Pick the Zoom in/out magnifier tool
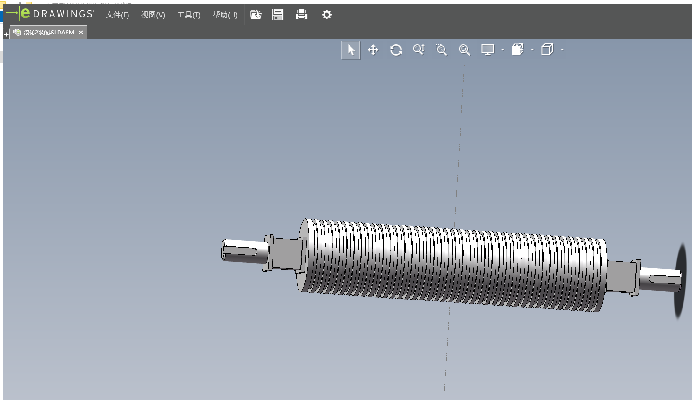 [419, 50]
